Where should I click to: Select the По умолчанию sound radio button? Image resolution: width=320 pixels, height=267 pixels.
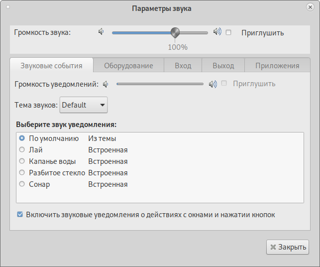pyautogui.click(x=22, y=138)
